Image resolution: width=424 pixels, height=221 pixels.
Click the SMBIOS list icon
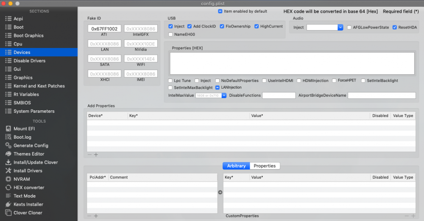tap(8, 103)
